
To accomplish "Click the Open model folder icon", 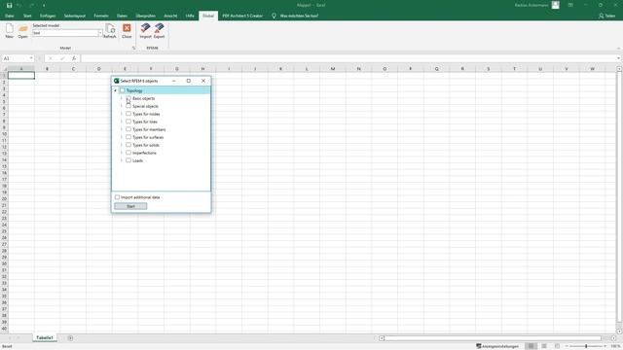I will pos(23,29).
